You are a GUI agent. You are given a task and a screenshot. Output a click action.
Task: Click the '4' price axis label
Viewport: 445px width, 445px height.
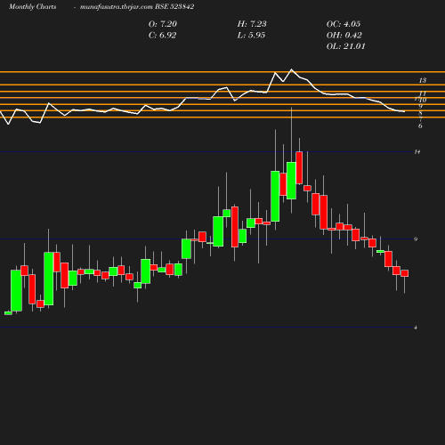416,328
